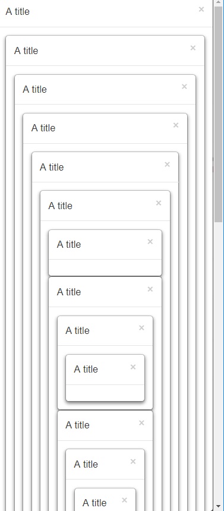Screen dimensions: 224x511
Task: Close the partially cut-off bottommost modal
Action: pos(124,500)
